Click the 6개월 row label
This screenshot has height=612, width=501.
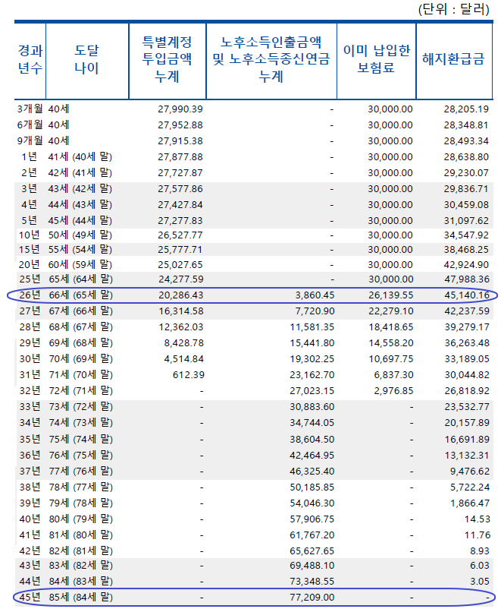click(x=30, y=125)
